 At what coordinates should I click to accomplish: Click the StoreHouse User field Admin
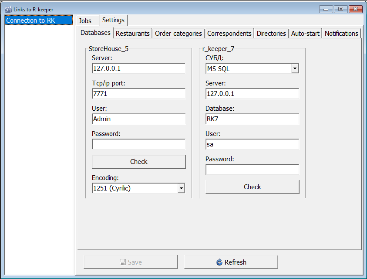coord(139,119)
